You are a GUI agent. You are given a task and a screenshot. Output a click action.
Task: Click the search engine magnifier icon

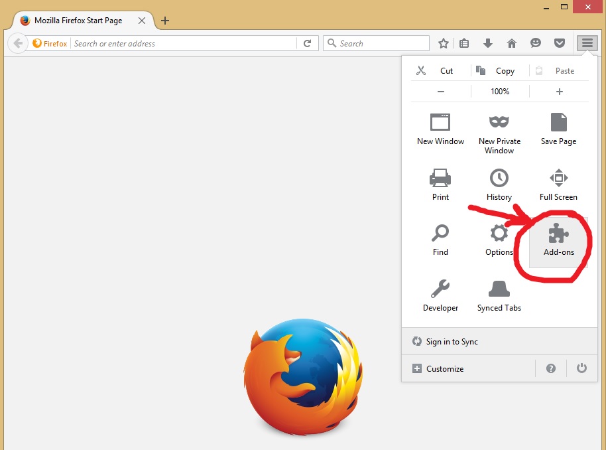click(332, 43)
